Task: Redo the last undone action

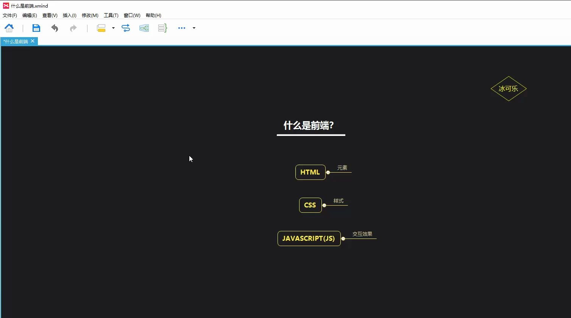Action: click(x=73, y=28)
